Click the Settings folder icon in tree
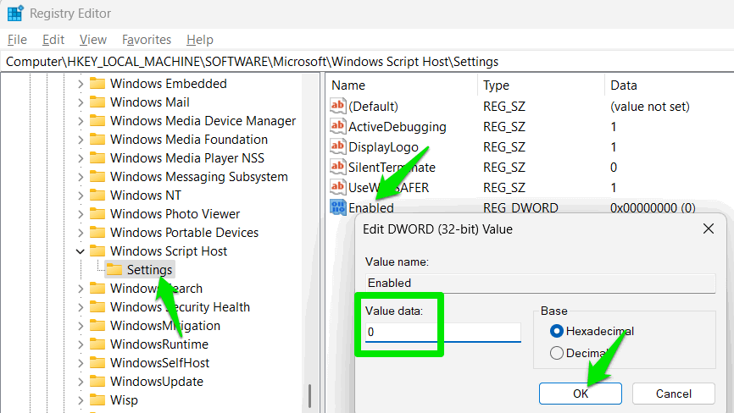The image size is (734, 413). [114, 270]
